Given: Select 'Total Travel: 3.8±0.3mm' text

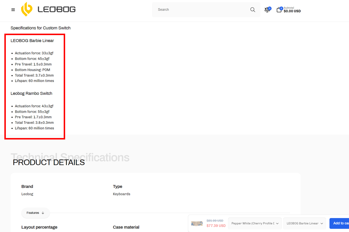Looking at the screenshot, I should click(34, 123).
